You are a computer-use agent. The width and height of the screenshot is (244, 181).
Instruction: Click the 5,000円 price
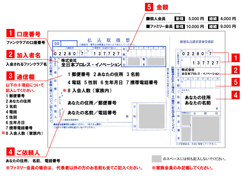196,19
